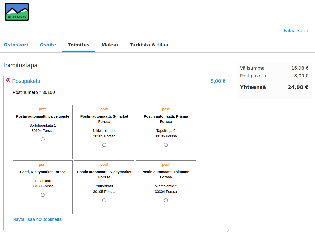Click the Milestones mountain logo
Image resolution: width=315 pixels, height=234 pixels.
click(x=17, y=12)
